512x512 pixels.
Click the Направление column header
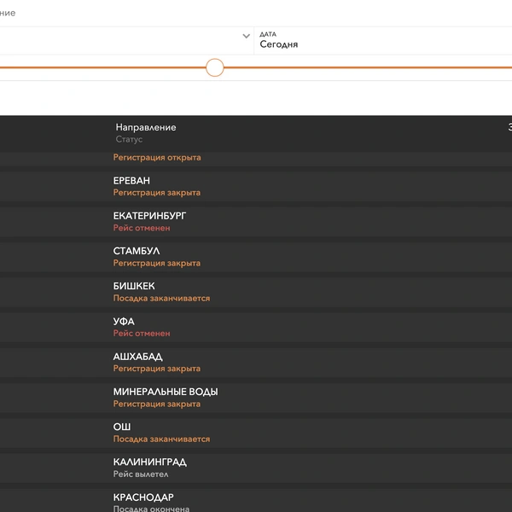point(146,127)
